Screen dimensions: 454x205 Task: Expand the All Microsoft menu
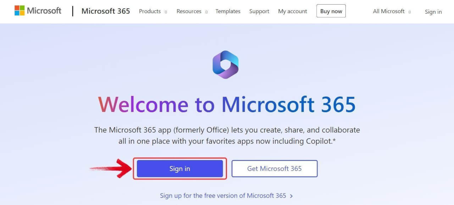[x=388, y=11]
